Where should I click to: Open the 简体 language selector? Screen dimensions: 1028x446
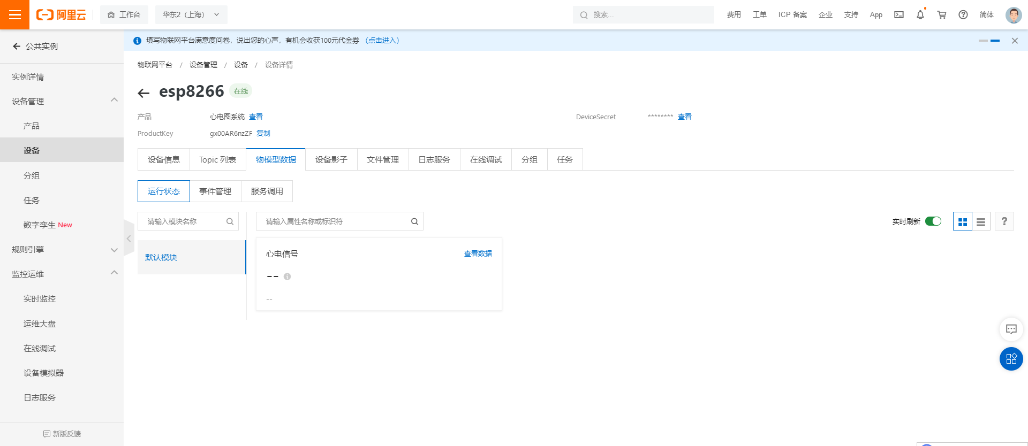987,15
